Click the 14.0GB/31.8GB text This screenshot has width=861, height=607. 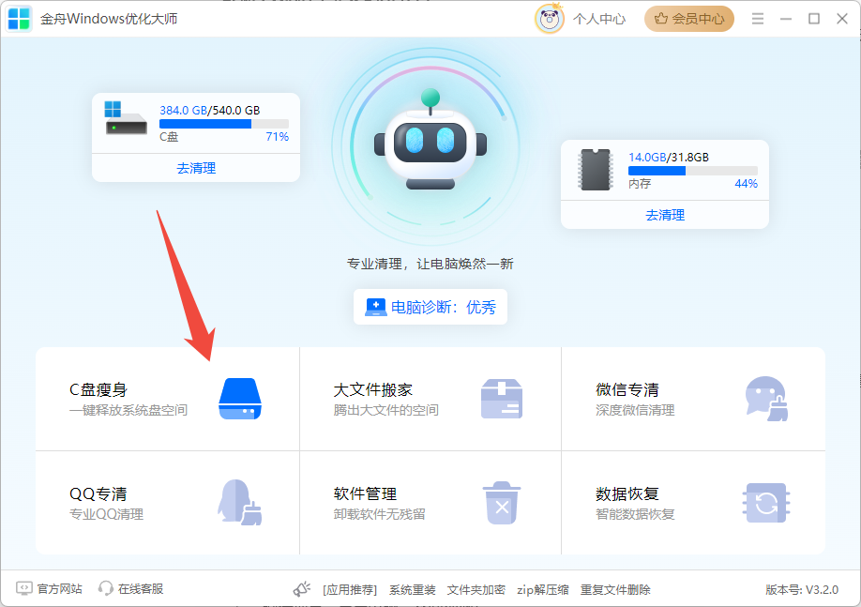click(669, 157)
